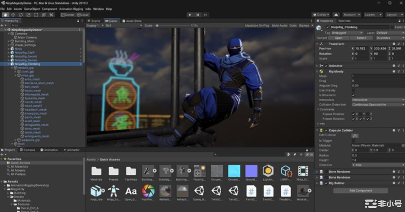Click the Add Component button
This screenshot has width=405, height=212.
coord(360,190)
